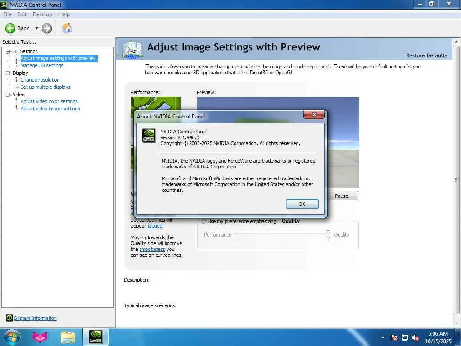Click the System Information icon
This screenshot has height=346, width=461.
(9, 318)
